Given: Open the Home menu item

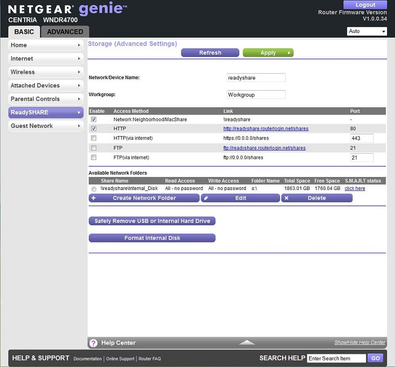Looking at the screenshot, I should point(46,45).
